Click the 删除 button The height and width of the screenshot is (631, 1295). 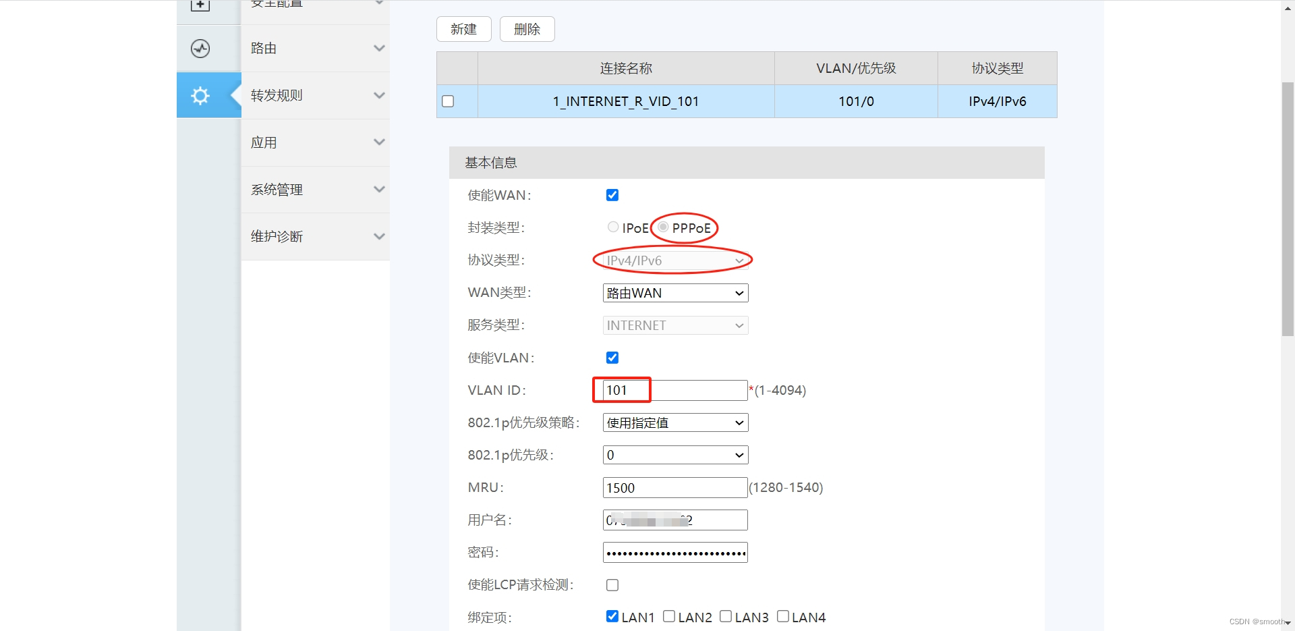(527, 29)
